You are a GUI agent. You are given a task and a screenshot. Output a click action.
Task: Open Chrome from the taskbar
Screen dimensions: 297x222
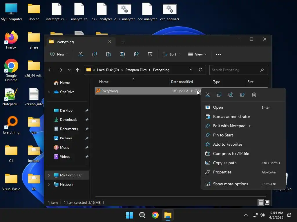[x=155, y=215]
